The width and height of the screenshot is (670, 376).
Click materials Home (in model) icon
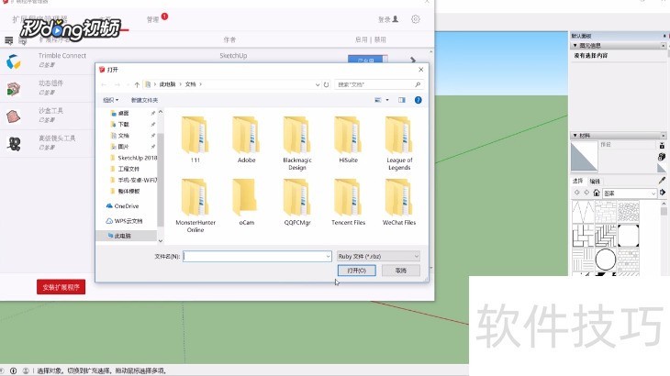(597, 193)
